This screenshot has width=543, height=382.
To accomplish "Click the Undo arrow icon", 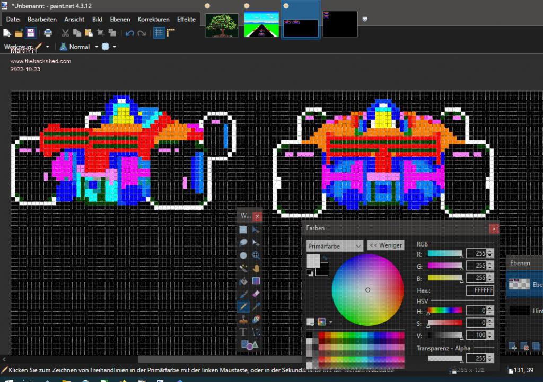I will coord(130,33).
